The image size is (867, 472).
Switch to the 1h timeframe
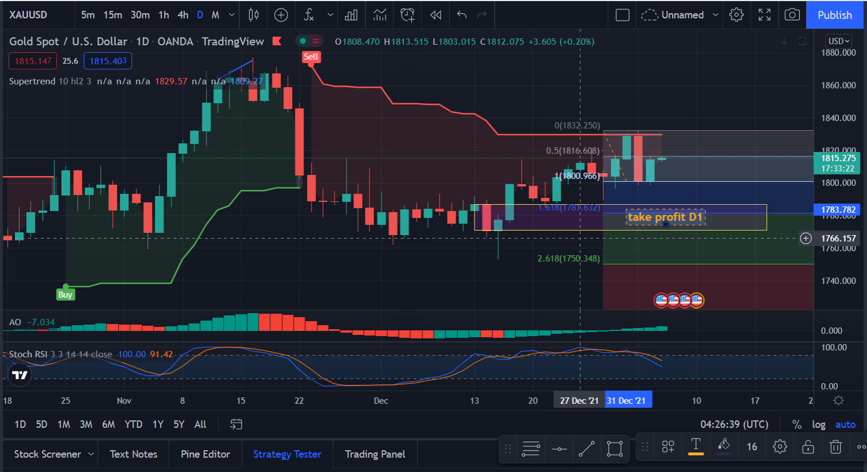(164, 15)
